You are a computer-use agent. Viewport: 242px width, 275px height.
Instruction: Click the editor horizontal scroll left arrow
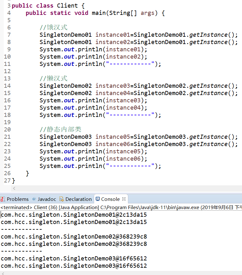[14, 189]
